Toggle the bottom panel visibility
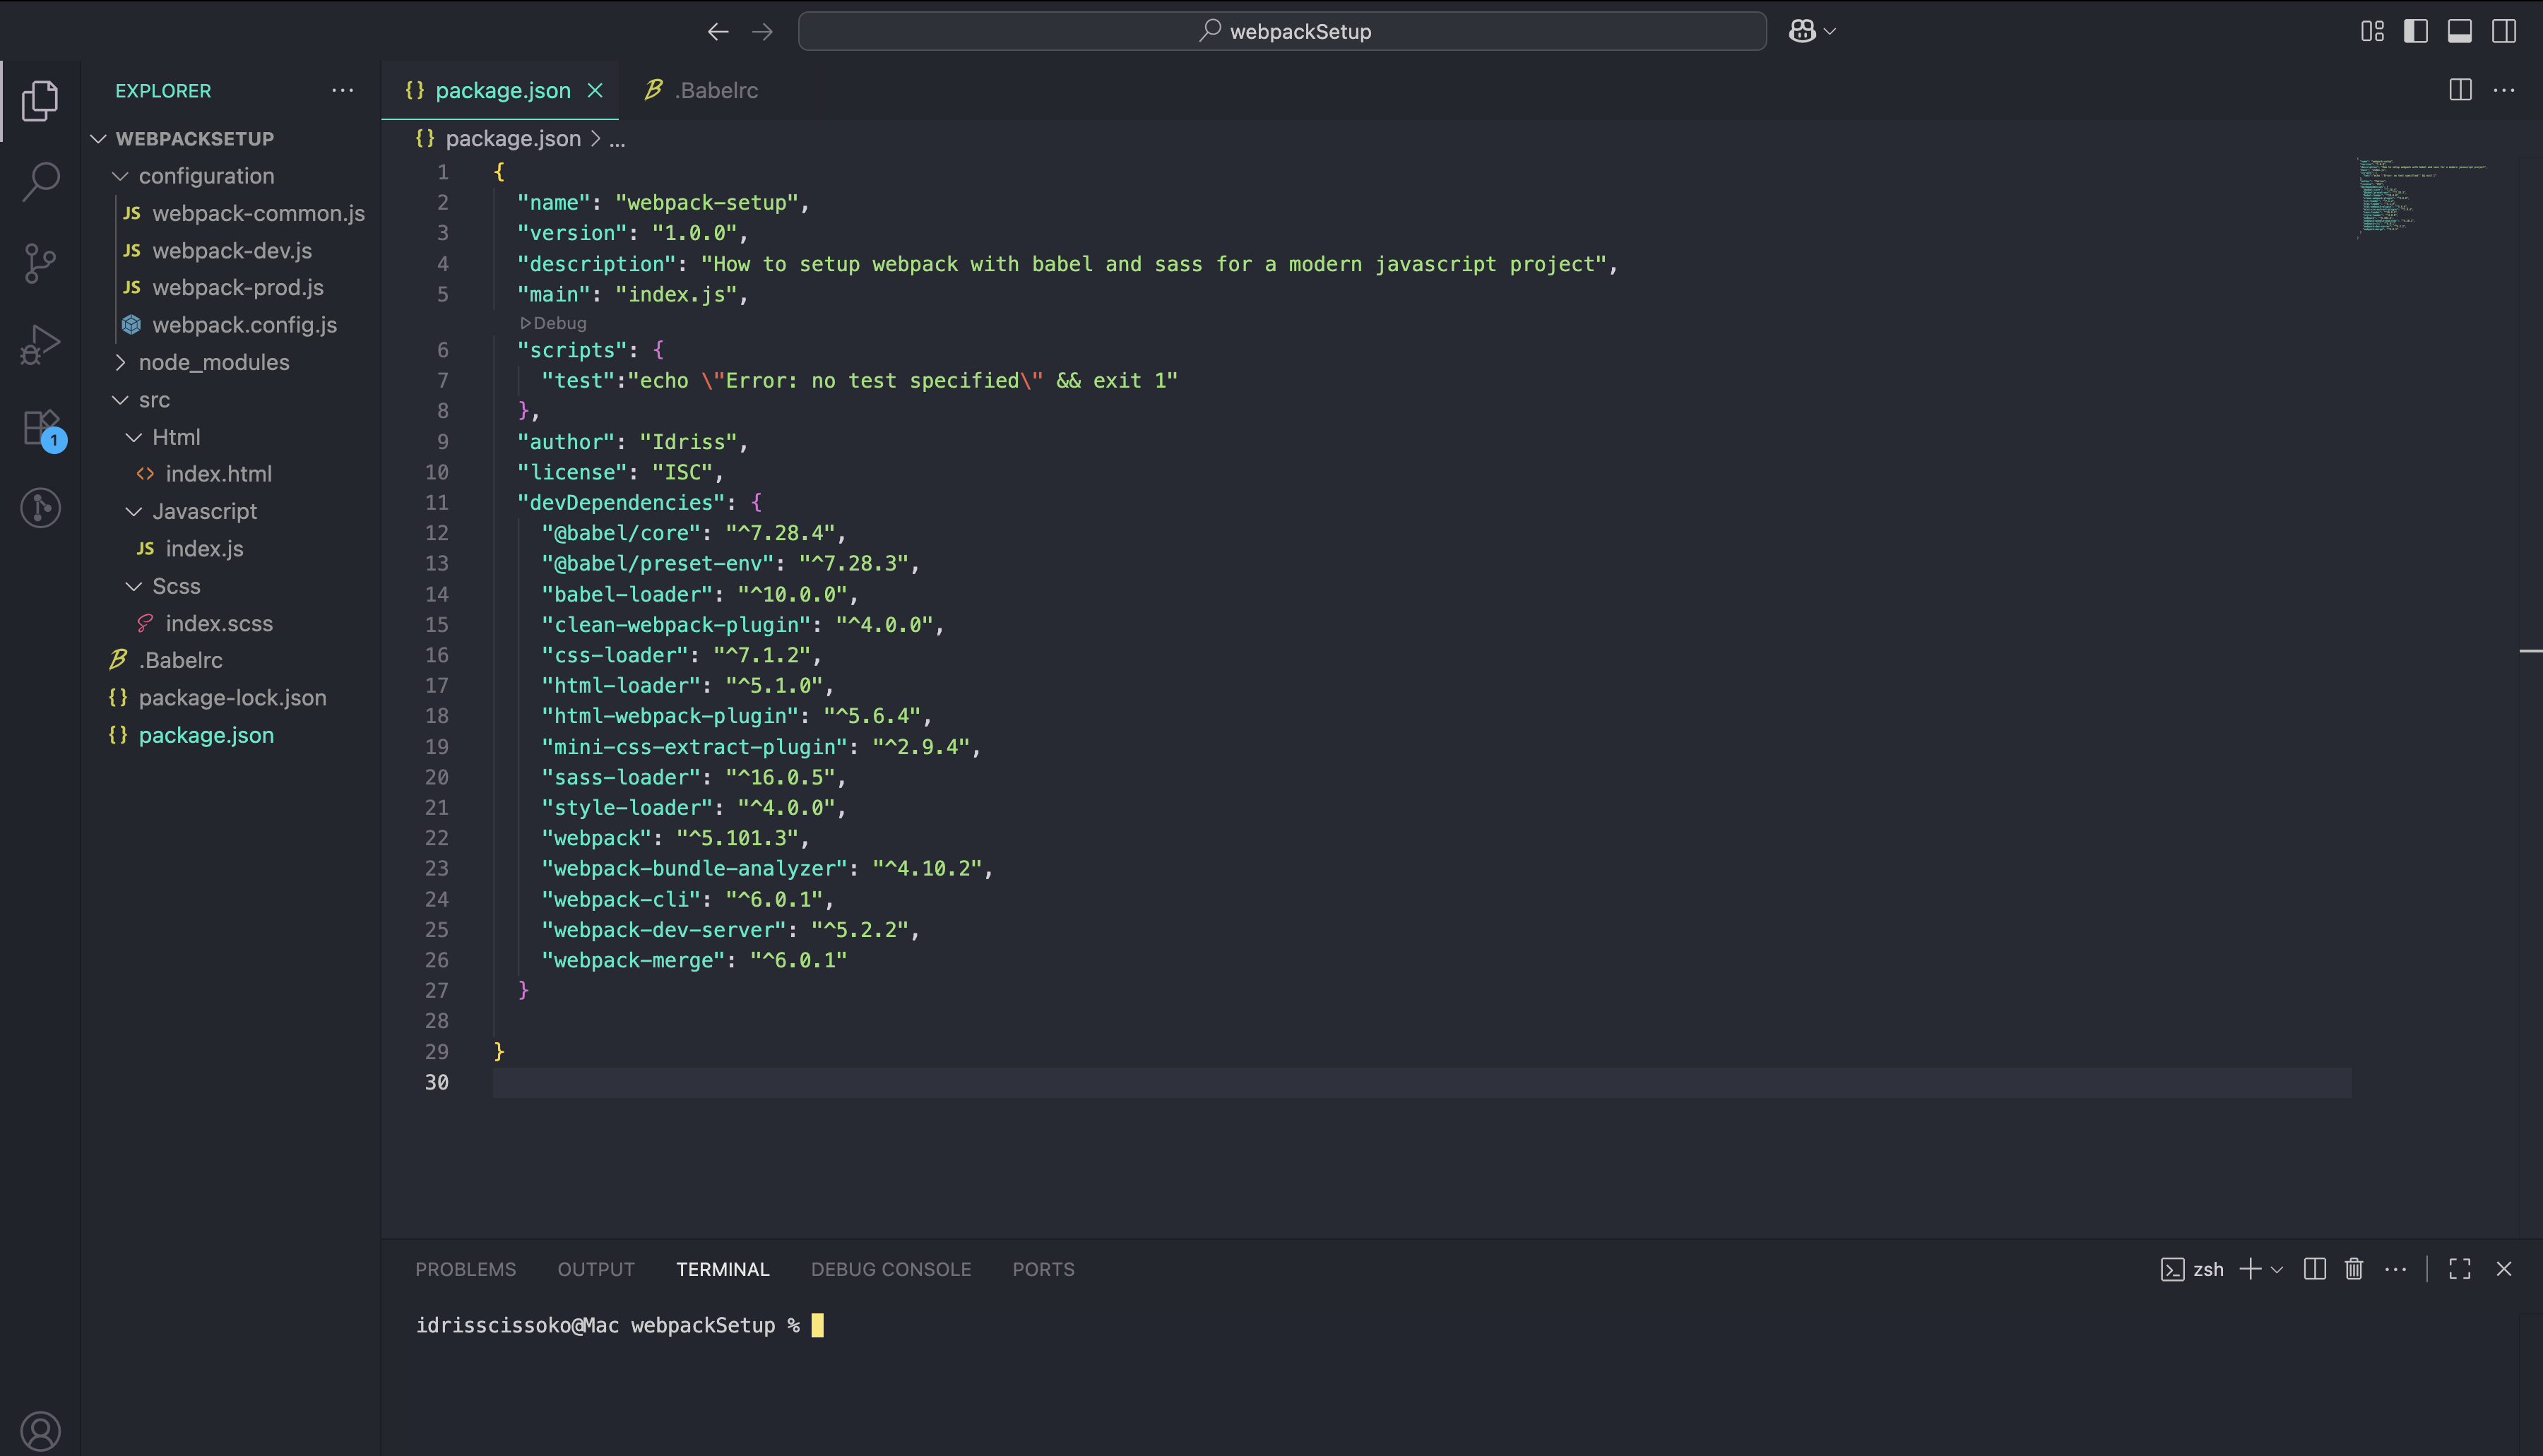The image size is (2543, 1456). click(x=2459, y=31)
